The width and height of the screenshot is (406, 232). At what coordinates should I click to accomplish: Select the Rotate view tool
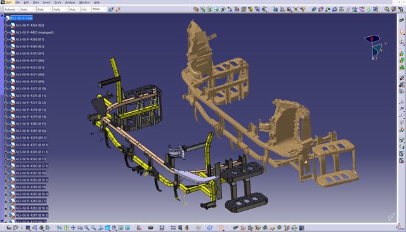[x=80, y=228]
